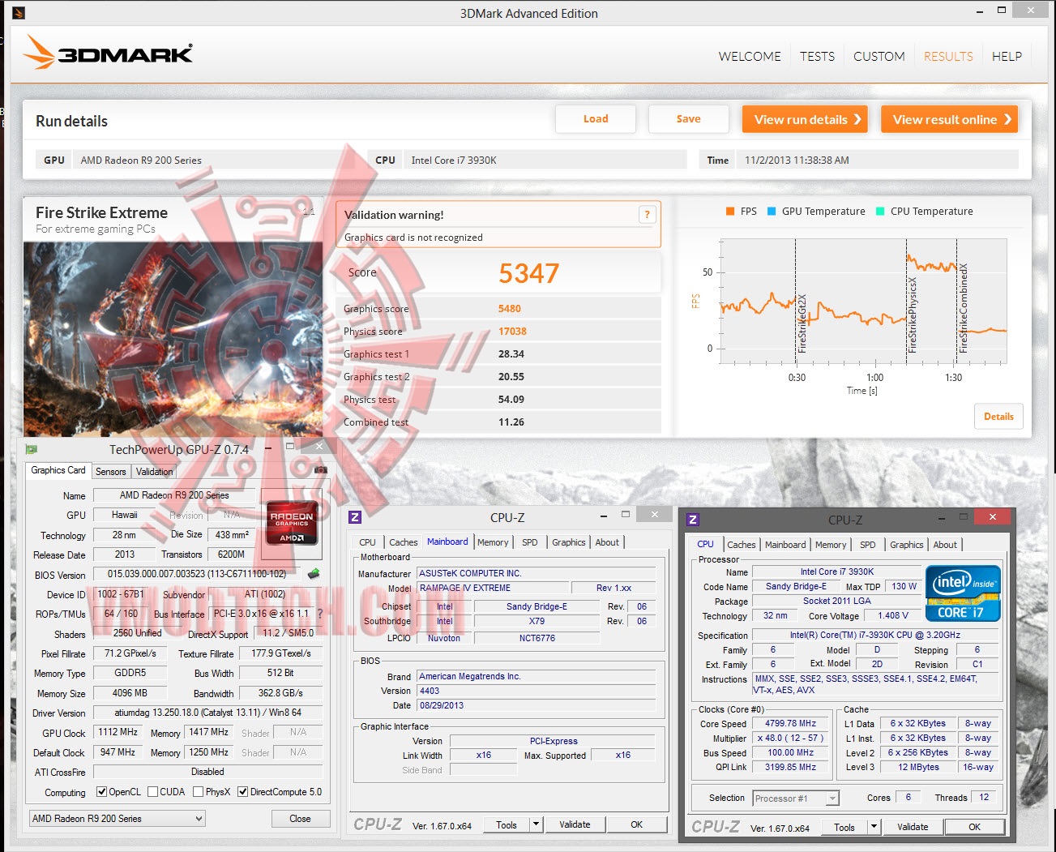
Task: Enable the CUDA checkbox in GPU-Z
Action: [x=152, y=792]
